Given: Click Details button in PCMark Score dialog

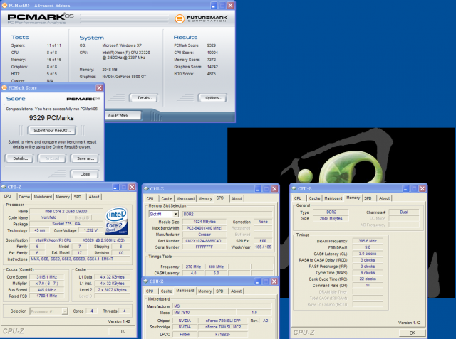Looking at the screenshot, I should pyautogui.click(x=20, y=158).
